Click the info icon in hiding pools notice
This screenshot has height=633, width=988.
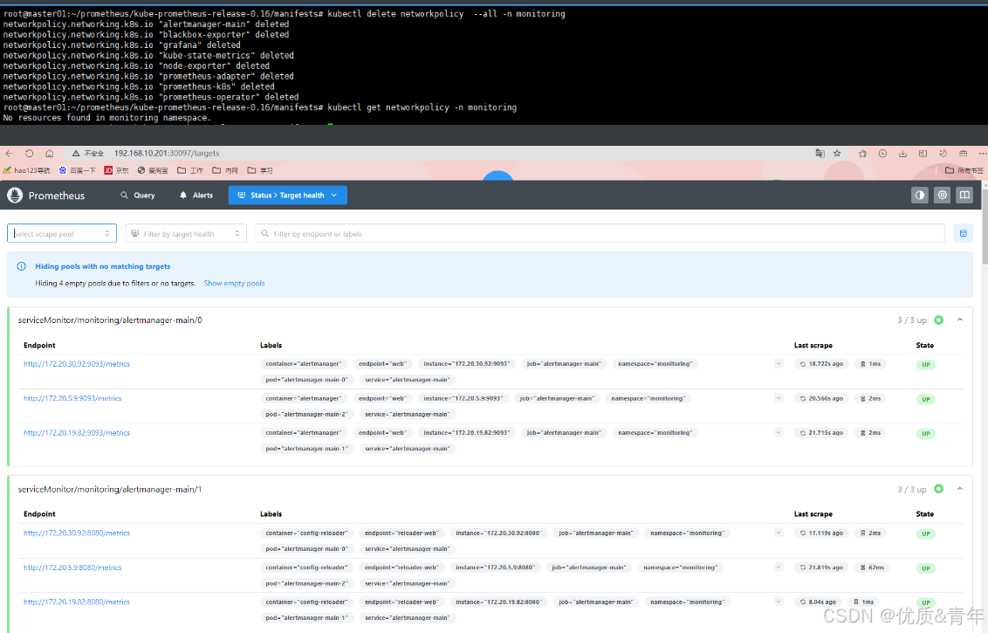click(x=22, y=266)
